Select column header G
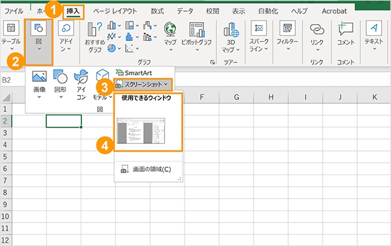The height and width of the screenshot is (246, 391). [x=237, y=97]
